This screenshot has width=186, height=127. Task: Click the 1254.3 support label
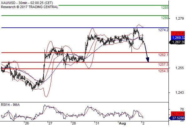click(163, 71)
